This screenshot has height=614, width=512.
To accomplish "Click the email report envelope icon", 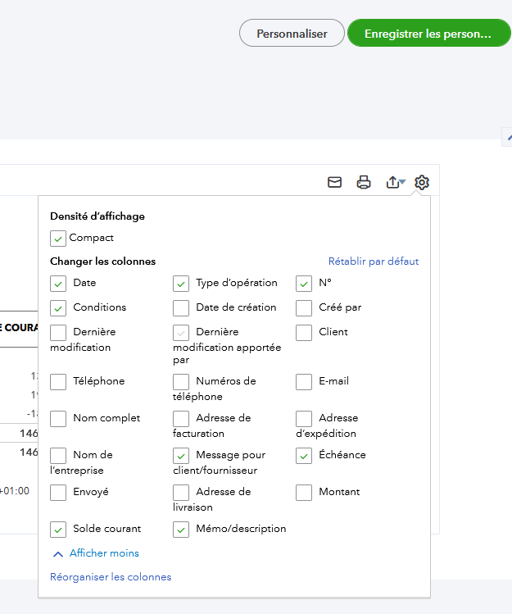I will [x=334, y=182].
